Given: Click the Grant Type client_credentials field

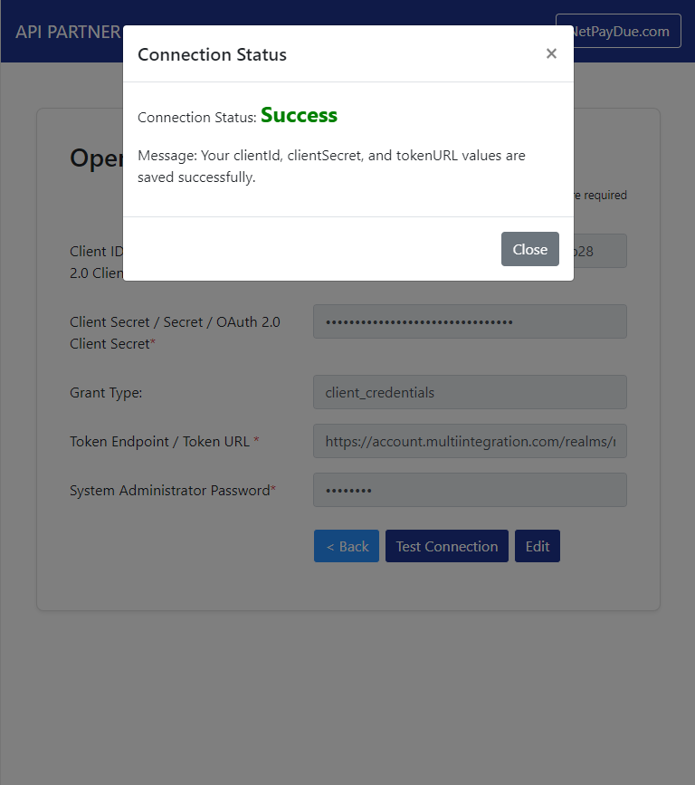Looking at the screenshot, I should click(470, 392).
